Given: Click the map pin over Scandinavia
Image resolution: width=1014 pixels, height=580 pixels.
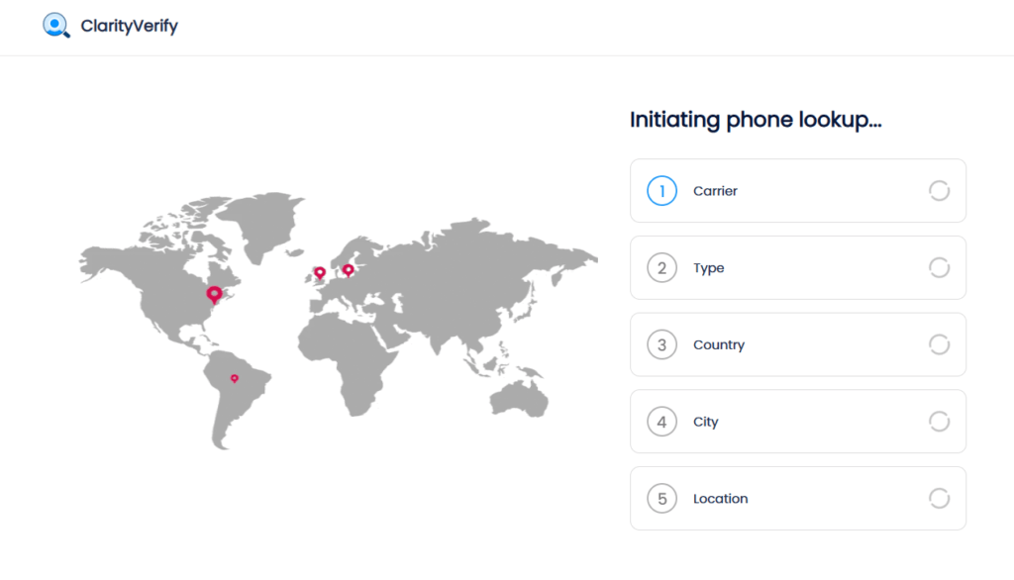Looking at the screenshot, I should tap(348, 269).
